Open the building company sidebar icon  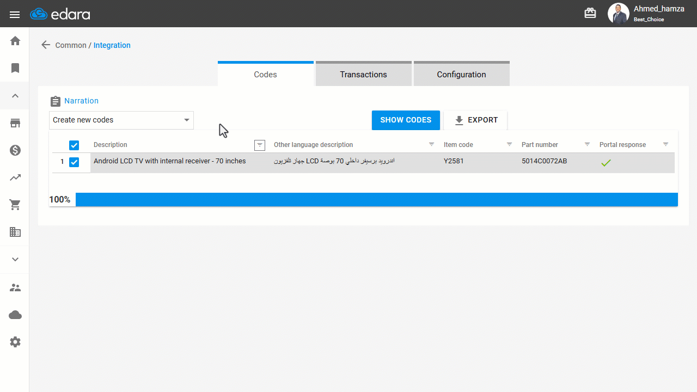(x=15, y=232)
